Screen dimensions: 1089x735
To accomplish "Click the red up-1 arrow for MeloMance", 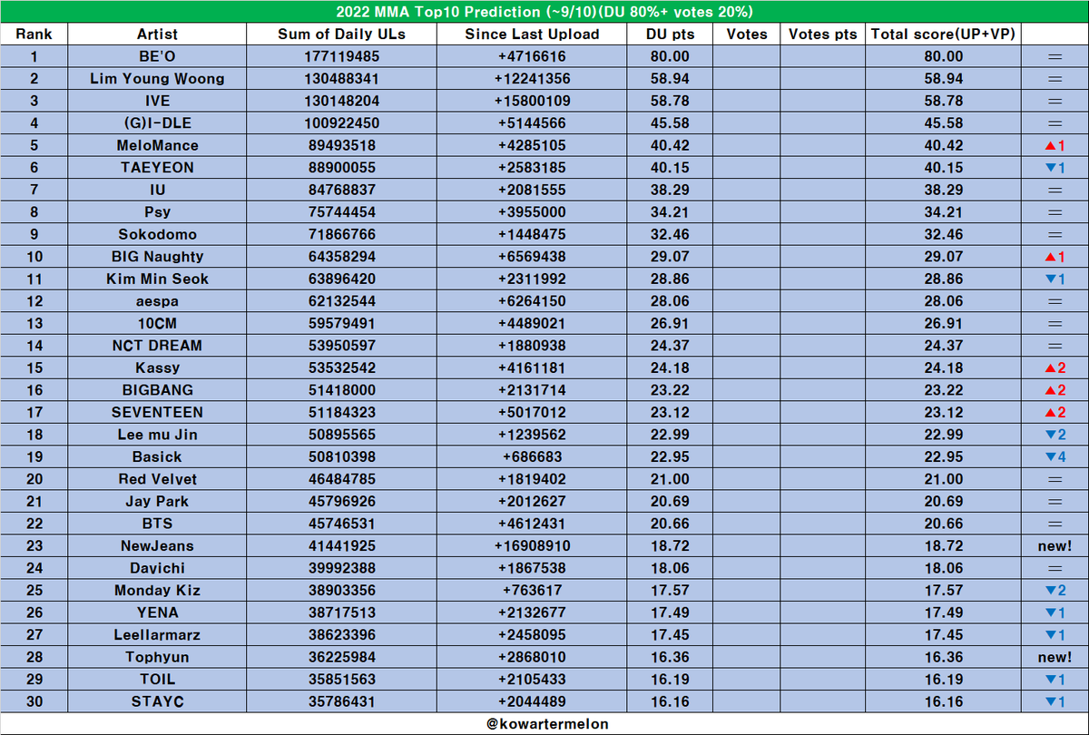I will [1055, 145].
